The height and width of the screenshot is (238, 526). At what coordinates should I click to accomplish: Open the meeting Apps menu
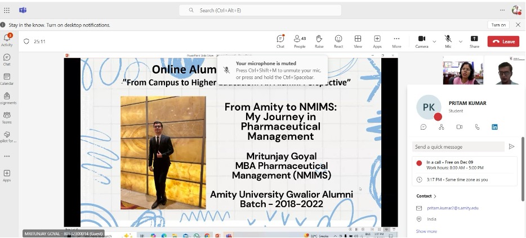pos(377,42)
